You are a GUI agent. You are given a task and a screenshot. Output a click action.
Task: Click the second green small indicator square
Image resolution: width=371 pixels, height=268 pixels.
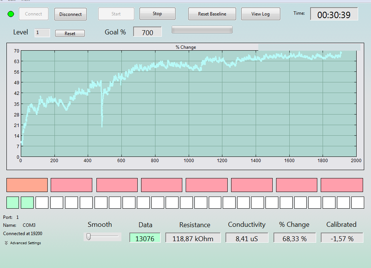point(27,203)
